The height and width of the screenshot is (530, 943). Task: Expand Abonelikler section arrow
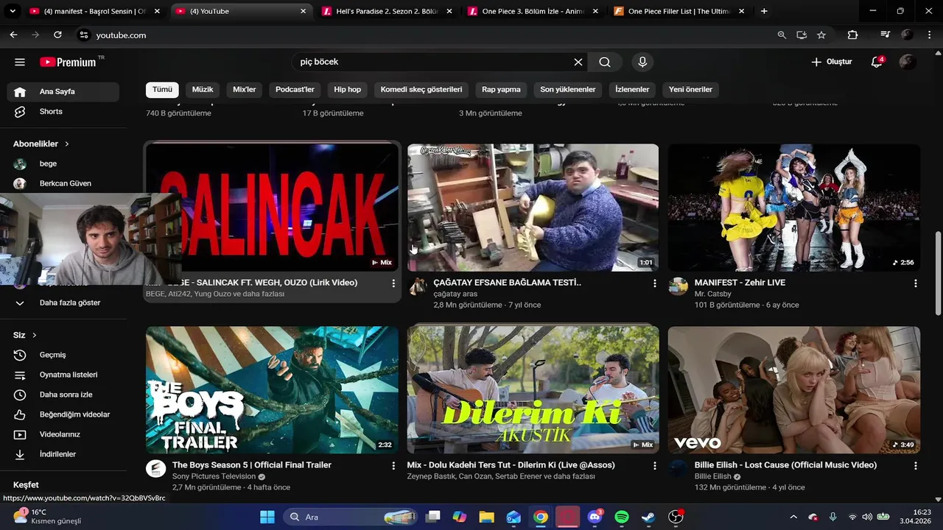pos(67,144)
